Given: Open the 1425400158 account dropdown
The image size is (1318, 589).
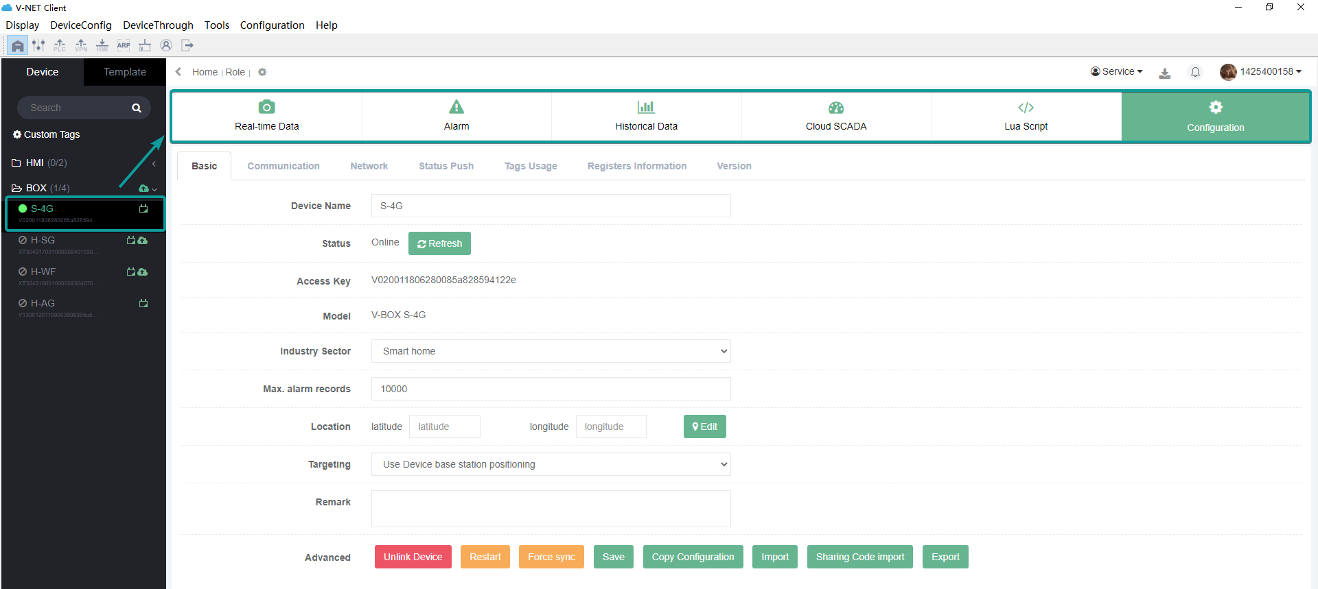Looking at the screenshot, I should click(x=1261, y=71).
